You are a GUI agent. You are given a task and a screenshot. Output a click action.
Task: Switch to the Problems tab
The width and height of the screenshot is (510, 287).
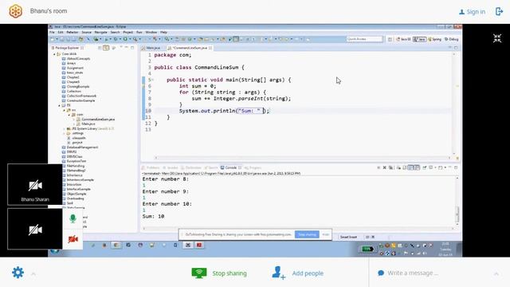click(151, 167)
